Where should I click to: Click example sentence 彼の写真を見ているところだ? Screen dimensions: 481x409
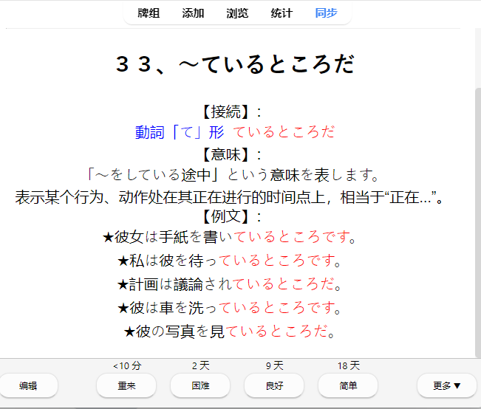point(229,331)
